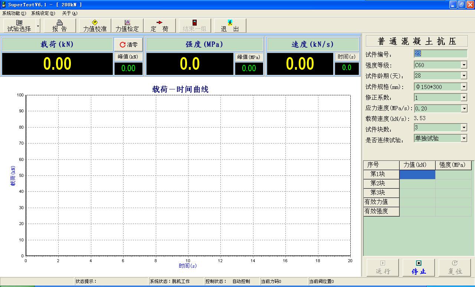This screenshot has height=287, width=475.
Task: Open the 关于 about menu
Action: (69, 13)
